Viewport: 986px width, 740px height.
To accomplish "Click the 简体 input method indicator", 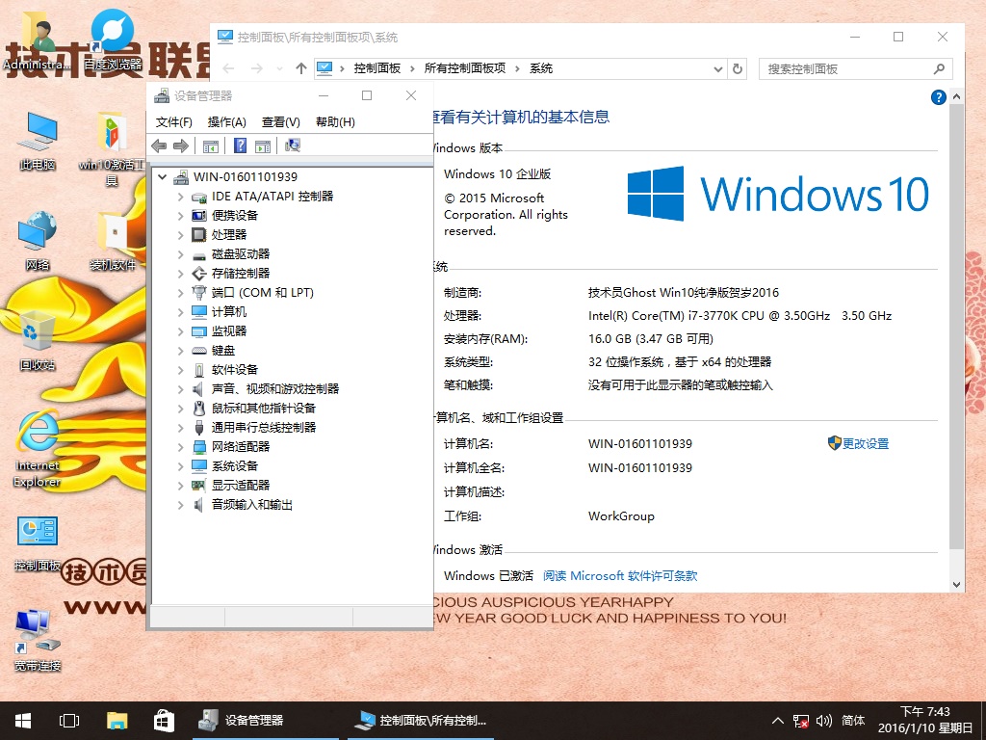I will [853, 721].
